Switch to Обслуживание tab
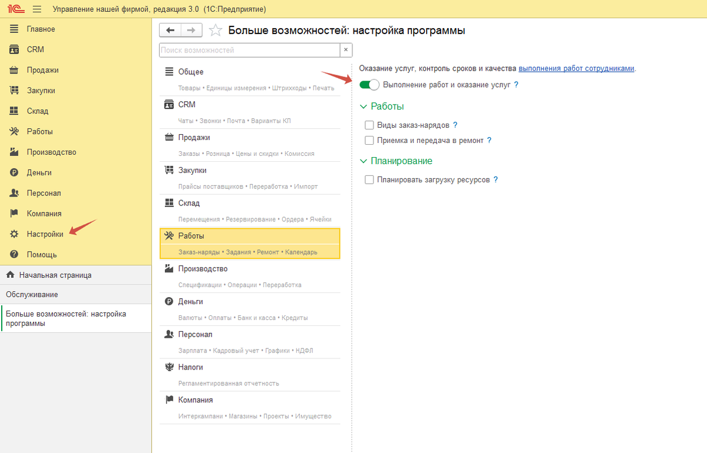The image size is (707, 453). click(x=76, y=294)
